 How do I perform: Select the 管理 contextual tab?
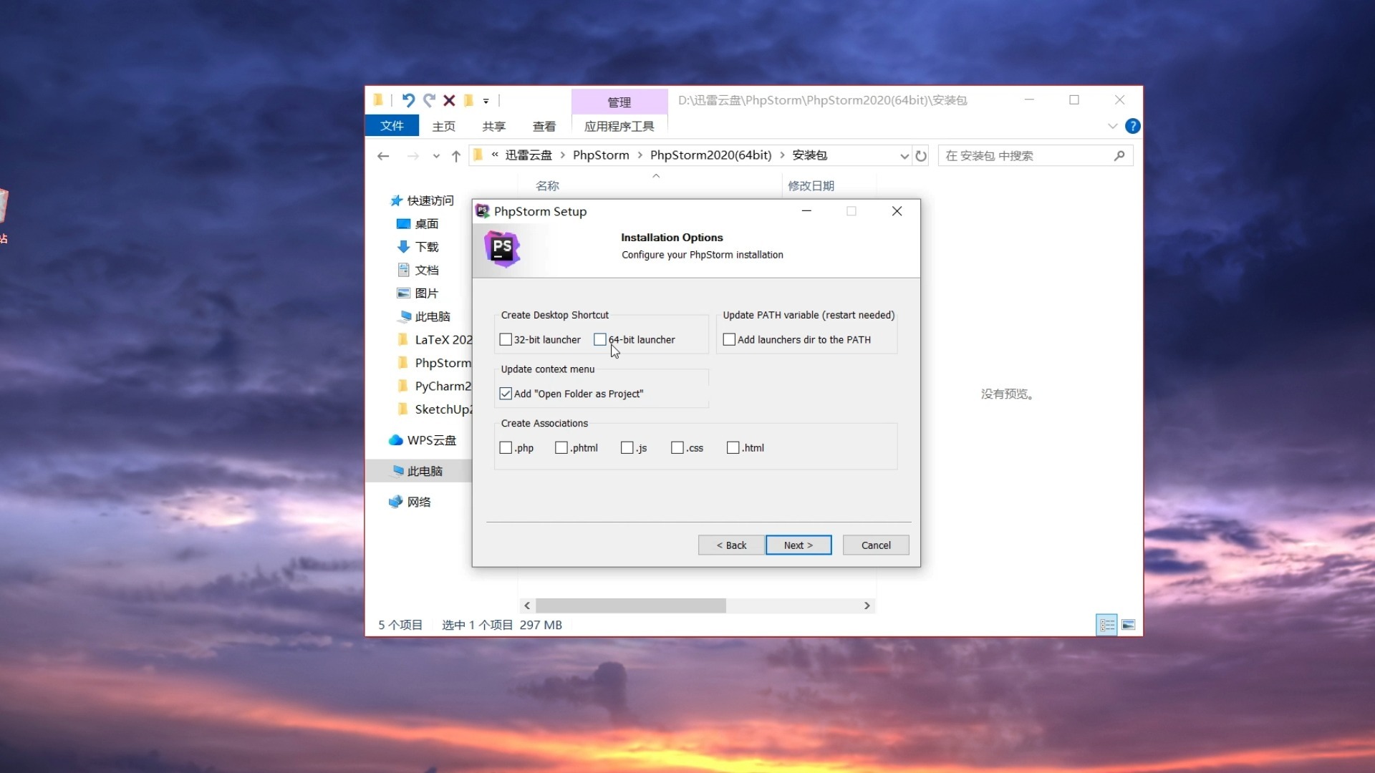point(619,102)
